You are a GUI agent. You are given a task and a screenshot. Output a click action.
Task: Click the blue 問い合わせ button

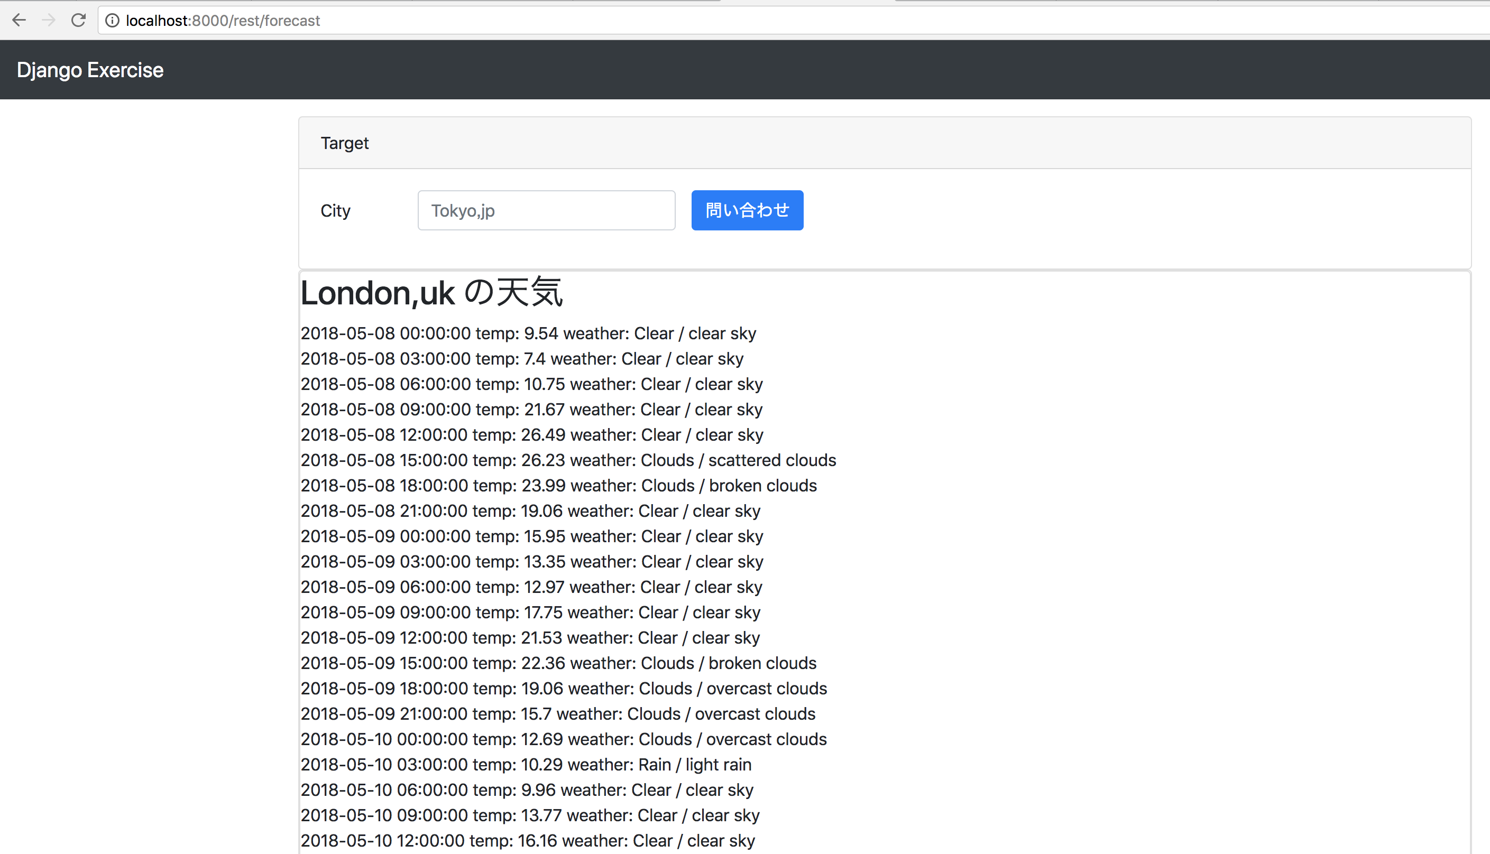pos(747,210)
